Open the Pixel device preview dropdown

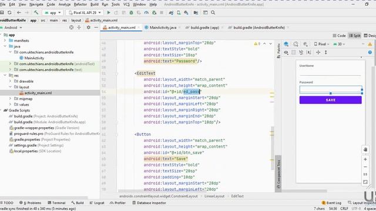click(321, 44)
